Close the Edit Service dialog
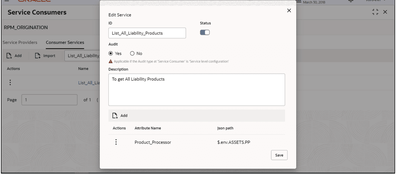The image size is (396, 174). coord(289,11)
